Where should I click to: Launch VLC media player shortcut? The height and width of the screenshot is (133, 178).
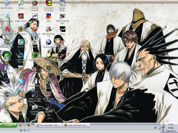(x=21, y=109)
